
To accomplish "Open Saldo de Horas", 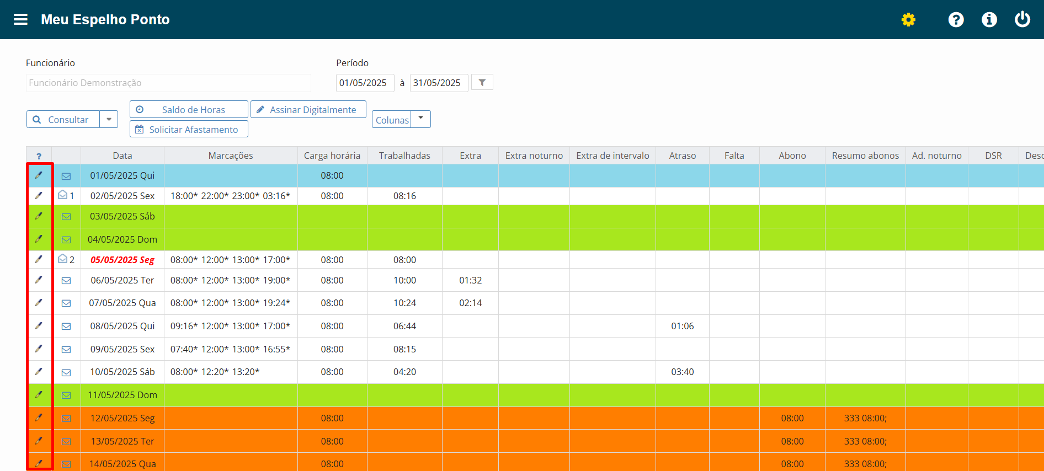I will coord(189,109).
